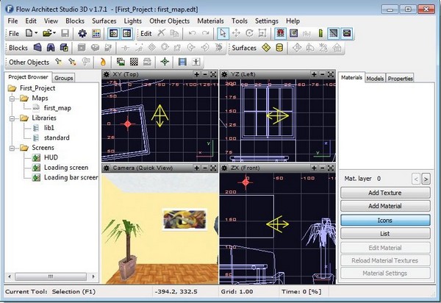Image resolution: width=441 pixels, height=303 pixels.
Task: Zoom in the YZ (Left) viewport with plus
Action: point(314,74)
